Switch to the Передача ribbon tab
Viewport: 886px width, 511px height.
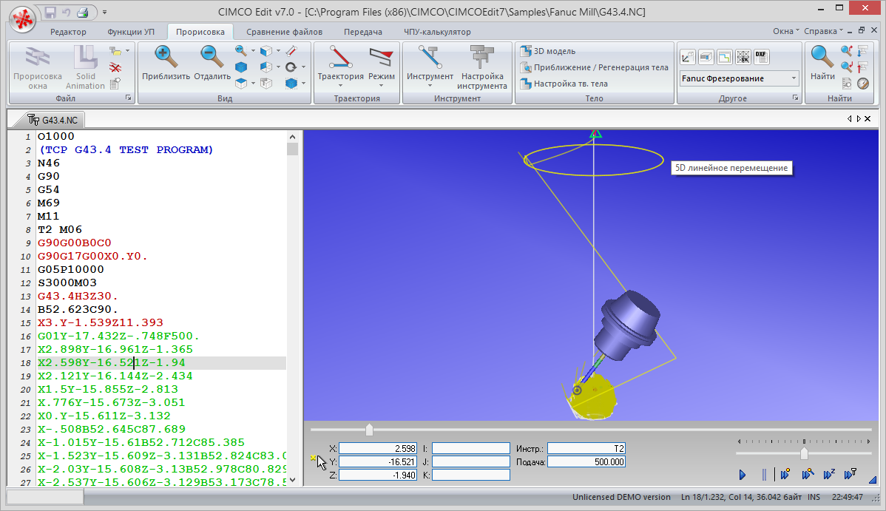(x=363, y=32)
